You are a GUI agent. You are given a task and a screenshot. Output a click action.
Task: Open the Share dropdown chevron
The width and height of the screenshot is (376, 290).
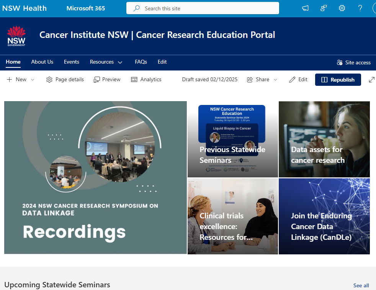pyautogui.click(x=275, y=80)
